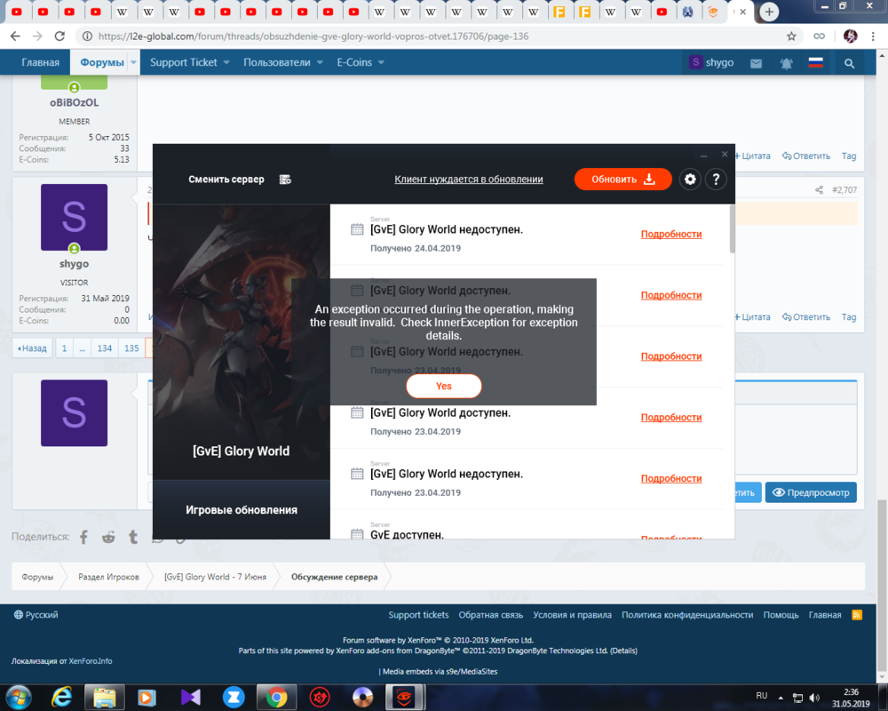Expand the Support Ticket menu arrow

pyautogui.click(x=226, y=63)
